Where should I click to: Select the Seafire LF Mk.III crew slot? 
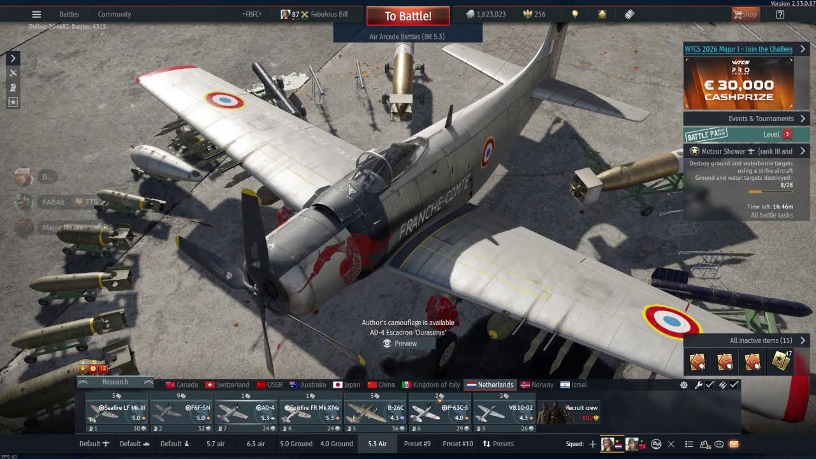(117, 412)
